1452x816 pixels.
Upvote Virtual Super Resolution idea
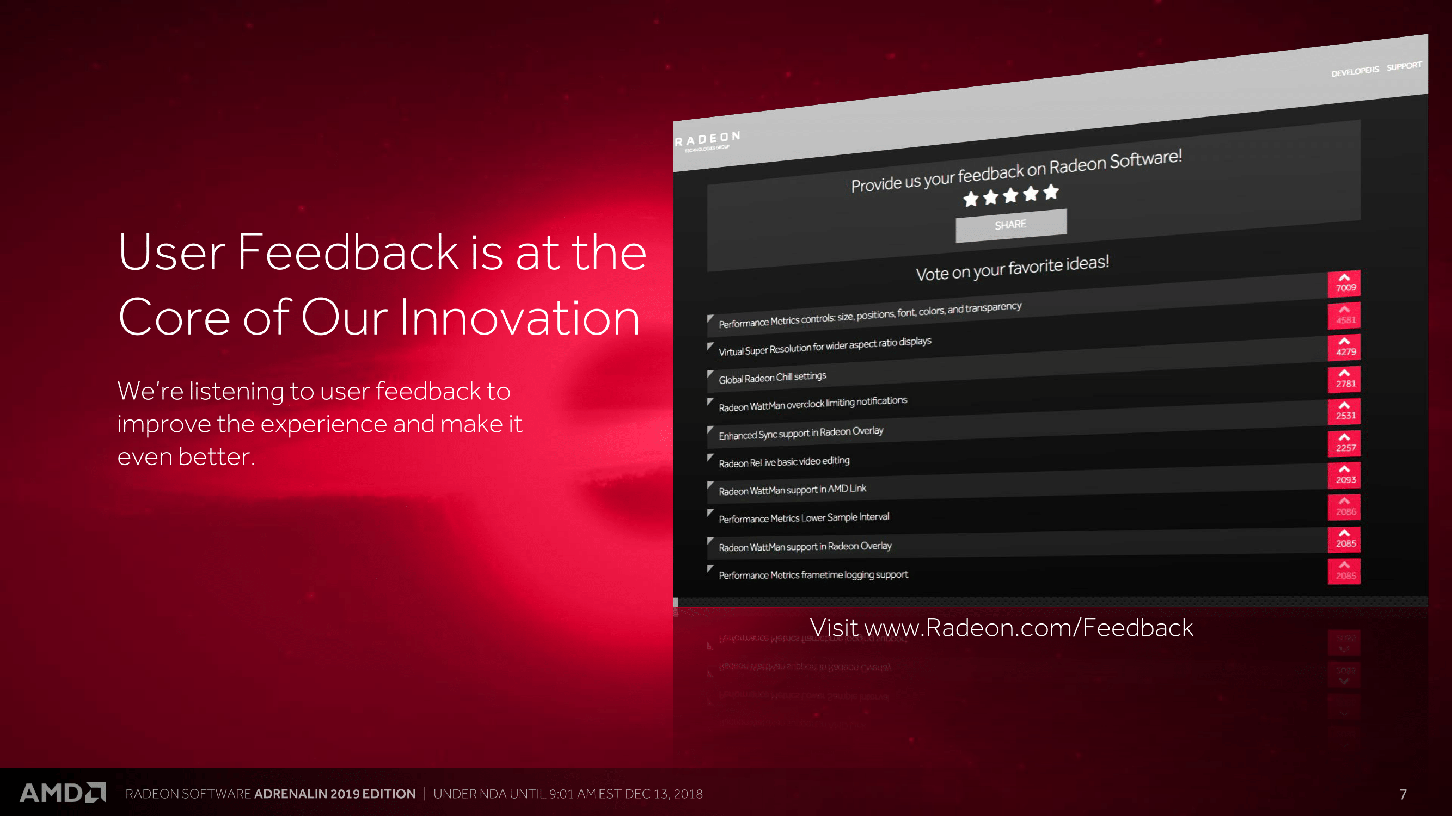(x=1343, y=349)
